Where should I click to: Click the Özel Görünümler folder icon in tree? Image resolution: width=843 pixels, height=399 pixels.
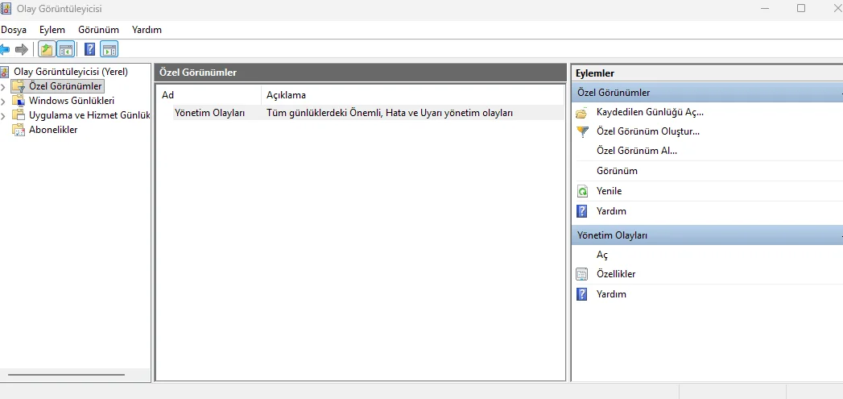(x=19, y=86)
